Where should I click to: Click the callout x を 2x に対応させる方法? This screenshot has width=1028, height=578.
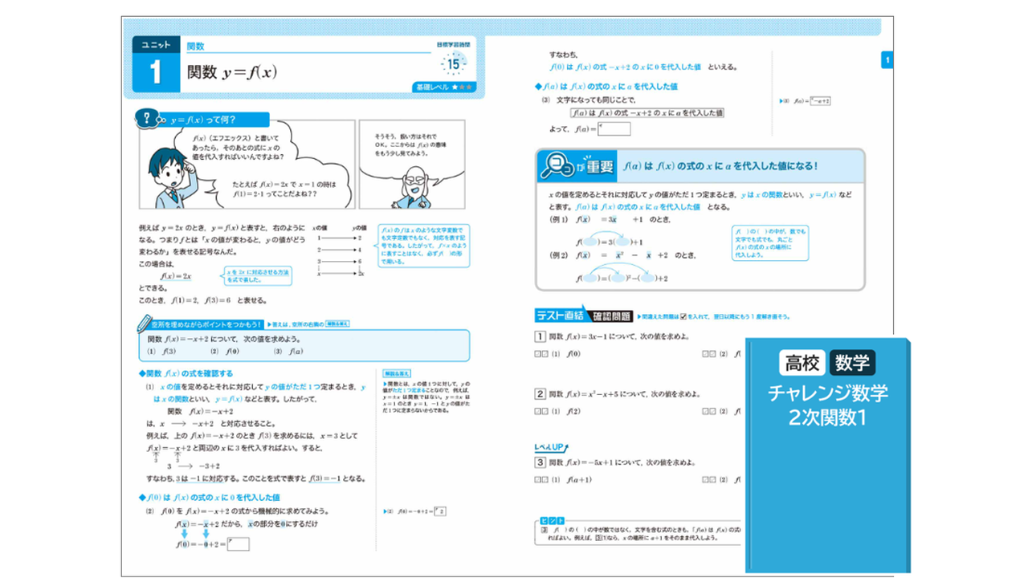click(x=256, y=277)
